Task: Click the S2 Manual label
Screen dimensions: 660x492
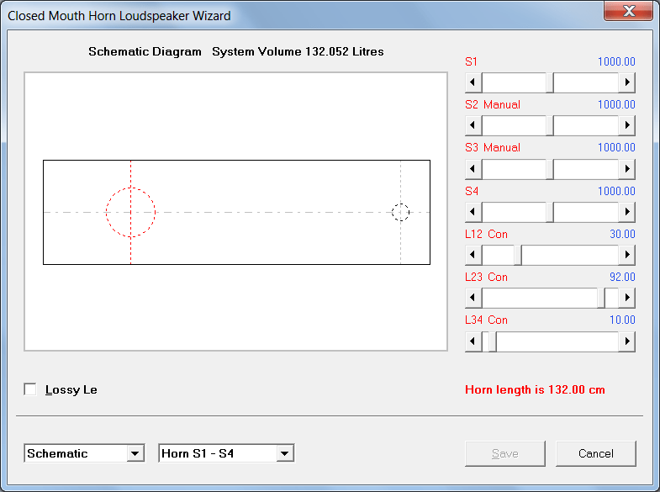Action: point(493,104)
